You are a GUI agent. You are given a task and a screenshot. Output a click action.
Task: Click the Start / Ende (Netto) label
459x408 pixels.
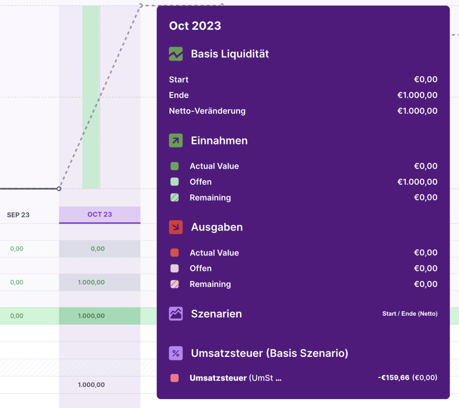(x=410, y=314)
